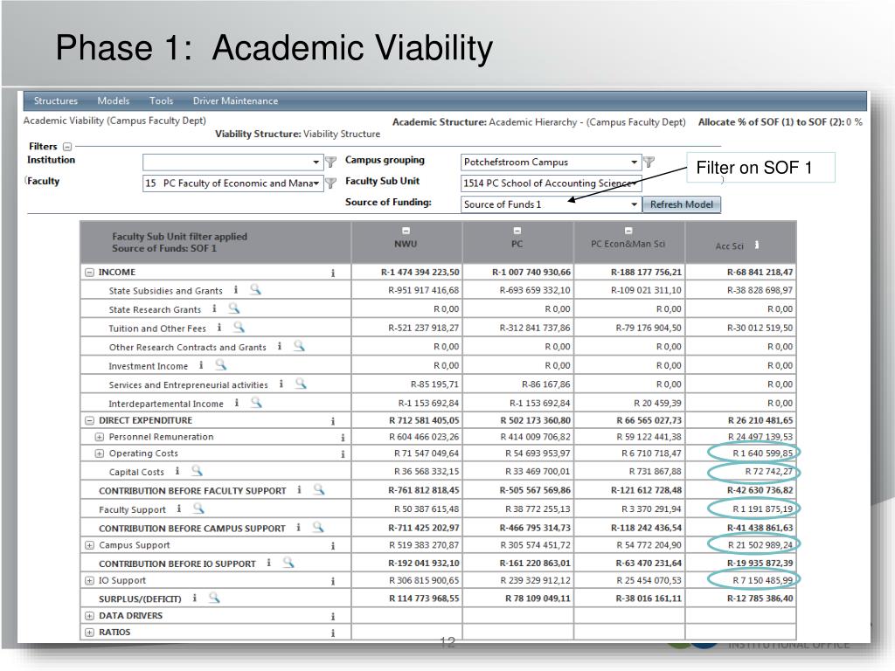
Task: Click info icon for State Research Grants
Action: (214, 308)
